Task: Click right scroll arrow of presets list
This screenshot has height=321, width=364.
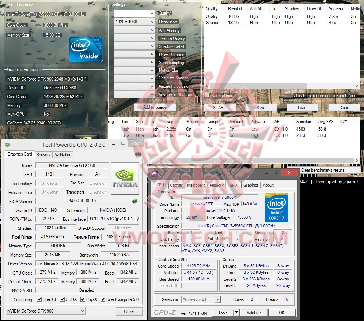Action: pos(357,86)
